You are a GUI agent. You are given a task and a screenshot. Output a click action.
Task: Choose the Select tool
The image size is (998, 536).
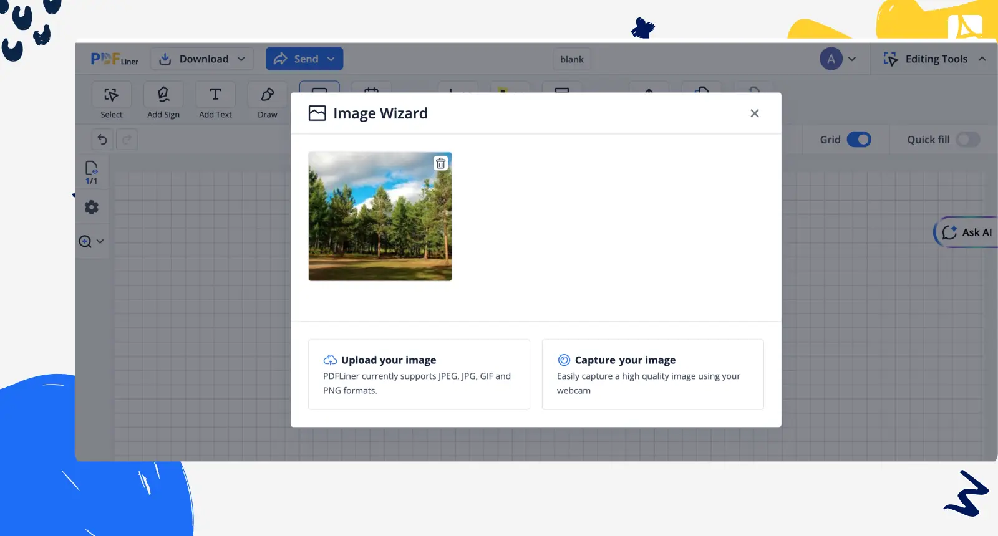point(112,100)
